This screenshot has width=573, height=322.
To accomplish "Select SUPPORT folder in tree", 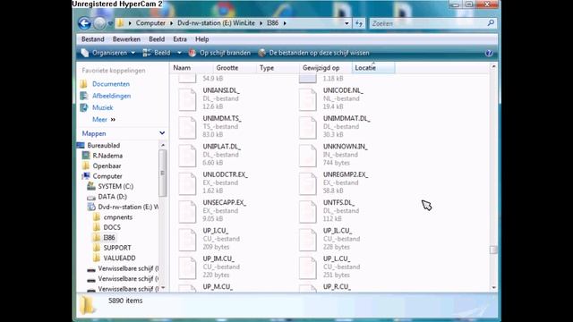I will (x=117, y=248).
